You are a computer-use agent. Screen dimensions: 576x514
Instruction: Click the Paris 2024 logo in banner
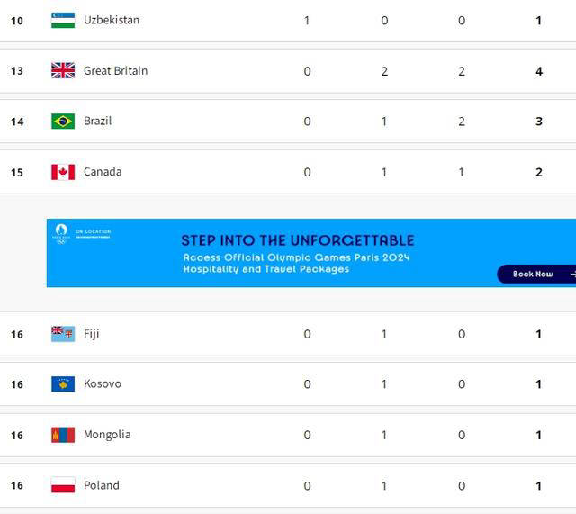61,234
